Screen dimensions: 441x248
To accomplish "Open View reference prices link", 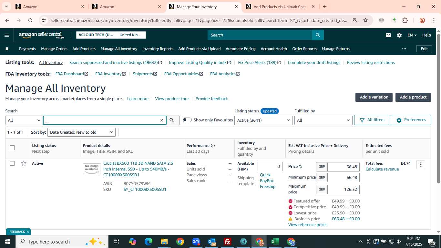I will click(x=308, y=225).
